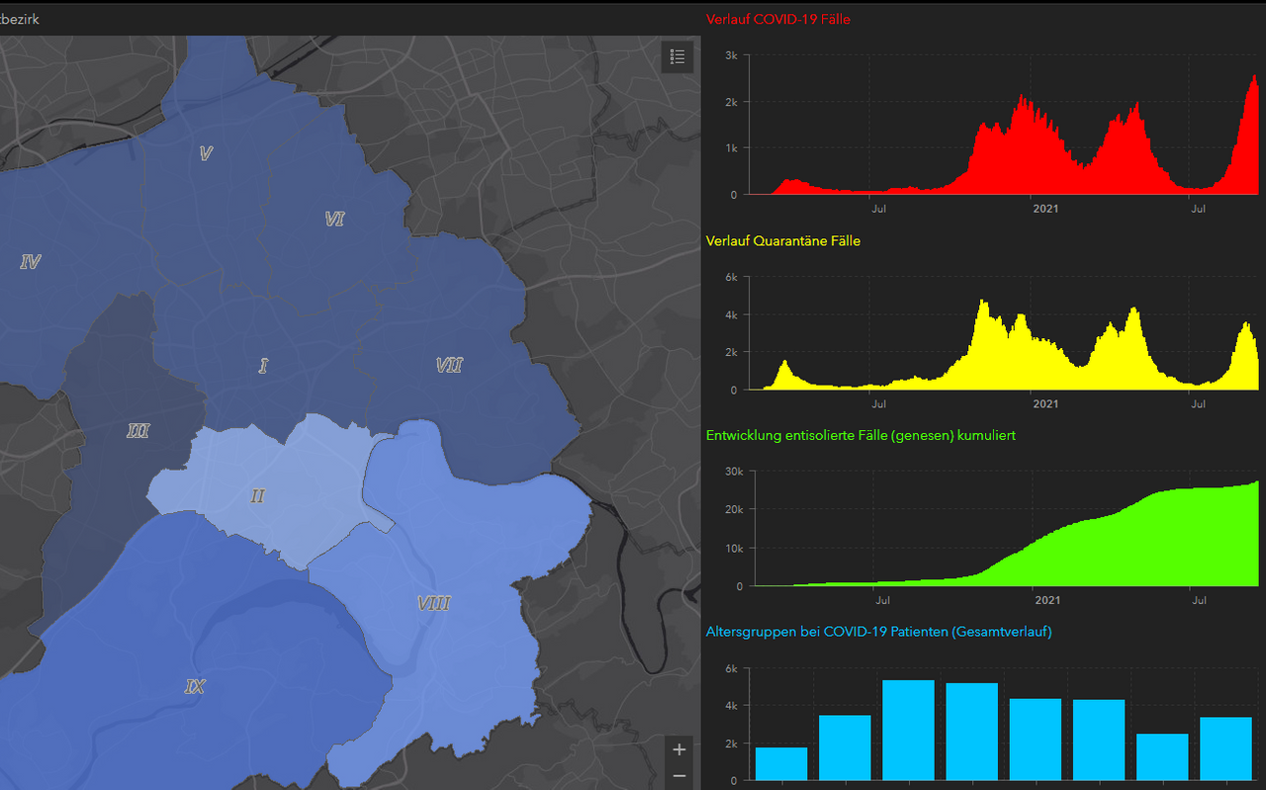Click district IX on the map
Image resolution: width=1266 pixels, height=790 pixels.
click(195, 686)
